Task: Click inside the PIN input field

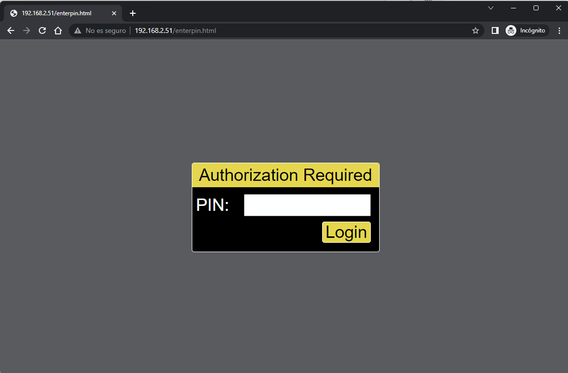Action: click(x=307, y=205)
